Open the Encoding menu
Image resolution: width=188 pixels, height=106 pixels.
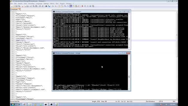31,4
